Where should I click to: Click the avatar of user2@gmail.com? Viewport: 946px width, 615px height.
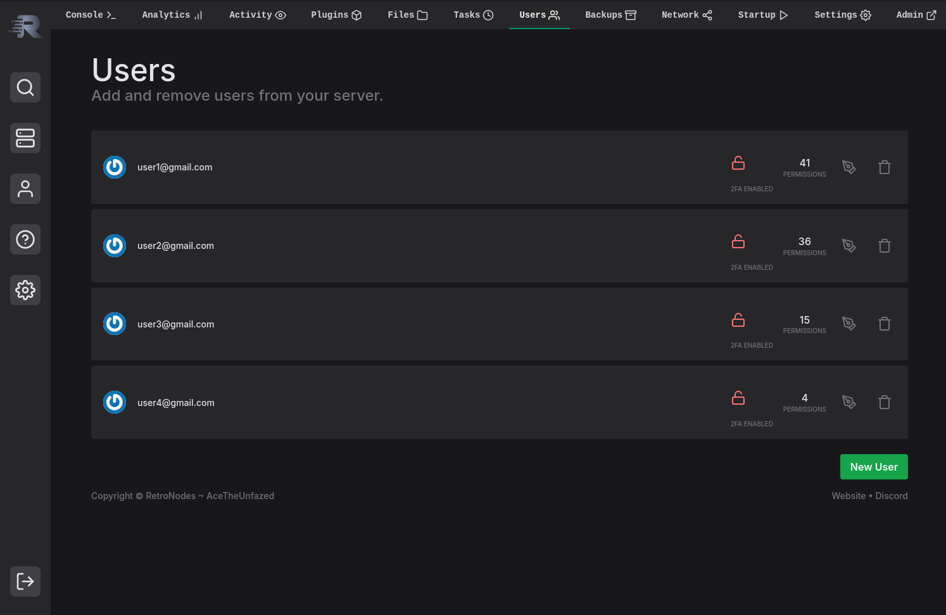115,246
